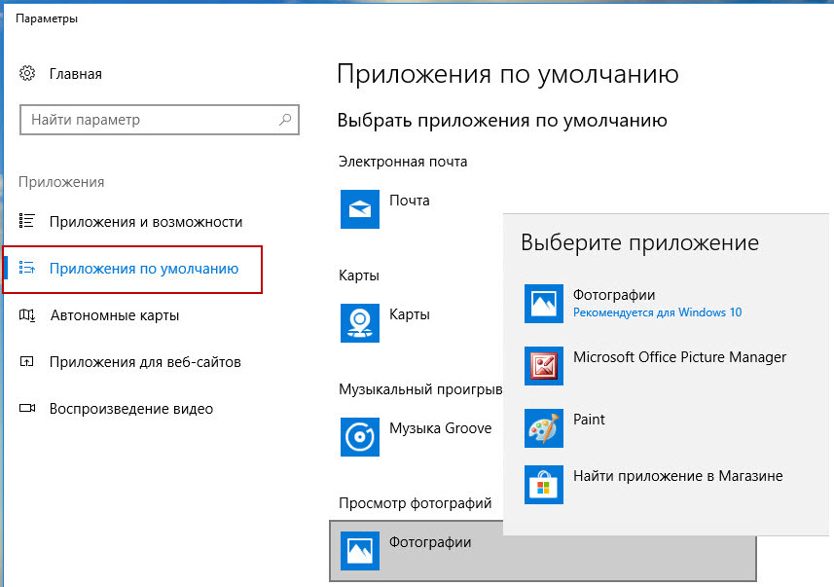Change the default photo viewer app
The width and height of the screenshot is (834, 587).
pos(542,551)
